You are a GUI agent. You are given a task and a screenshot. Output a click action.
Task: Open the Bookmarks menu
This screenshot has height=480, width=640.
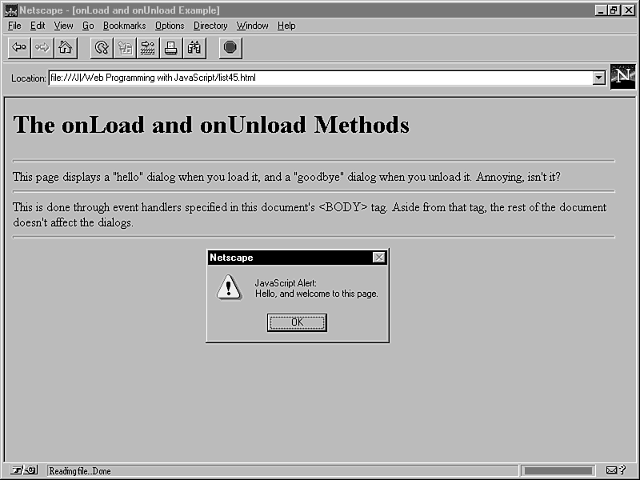pos(124,26)
